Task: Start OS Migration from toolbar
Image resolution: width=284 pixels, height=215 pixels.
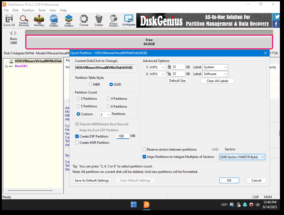Action: (x=129, y=21)
